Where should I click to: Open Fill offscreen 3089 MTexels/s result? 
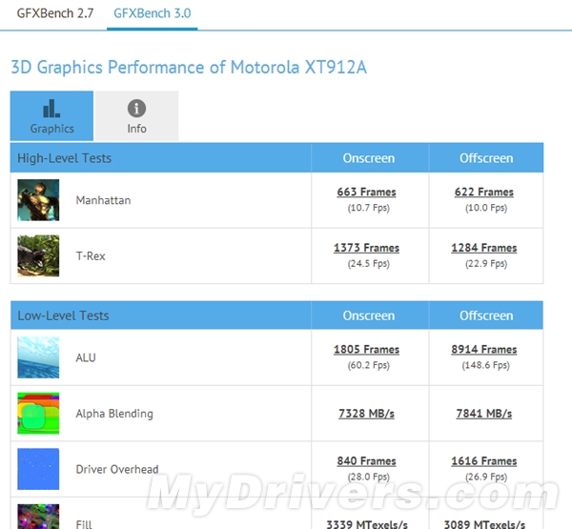click(484, 524)
